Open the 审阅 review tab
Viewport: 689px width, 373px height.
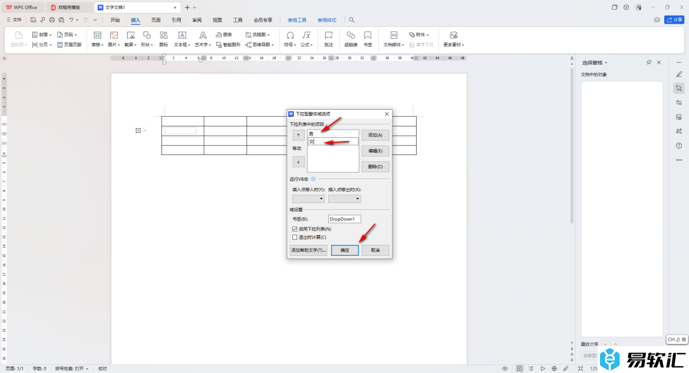point(197,20)
